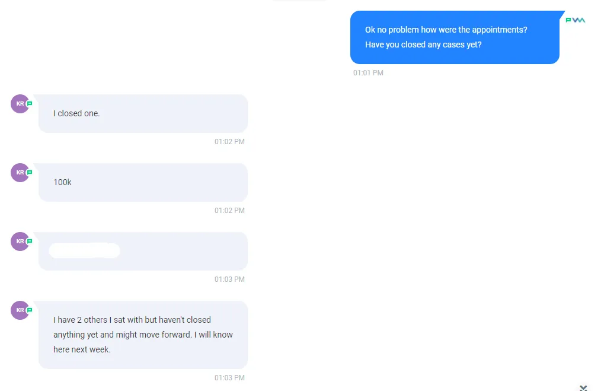
Task: Click the green flag icon beside blue message
Action: pos(568,20)
